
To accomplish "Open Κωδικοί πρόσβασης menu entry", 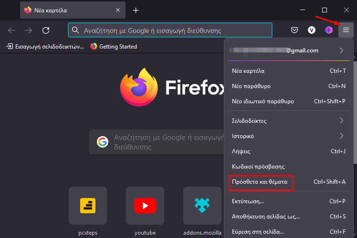I will tap(288, 166).
